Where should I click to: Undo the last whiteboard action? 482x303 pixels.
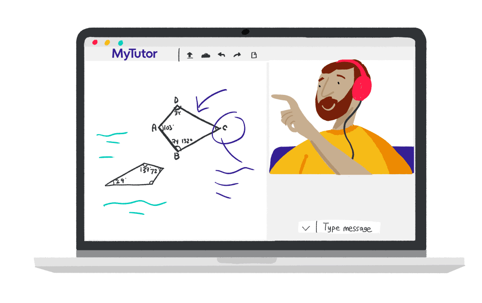coord(221,55)
